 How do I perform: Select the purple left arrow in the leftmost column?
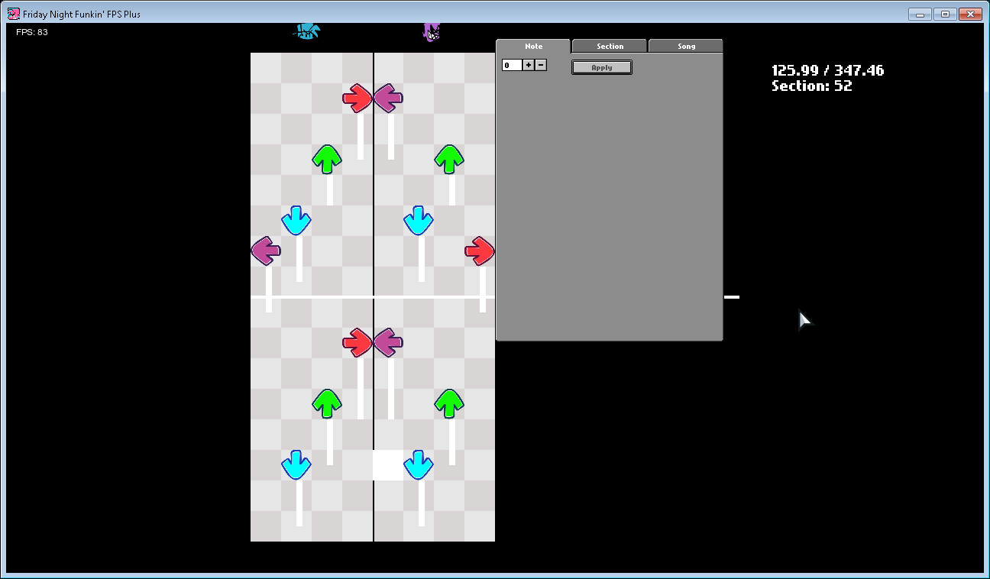click(x=266, y=251)
